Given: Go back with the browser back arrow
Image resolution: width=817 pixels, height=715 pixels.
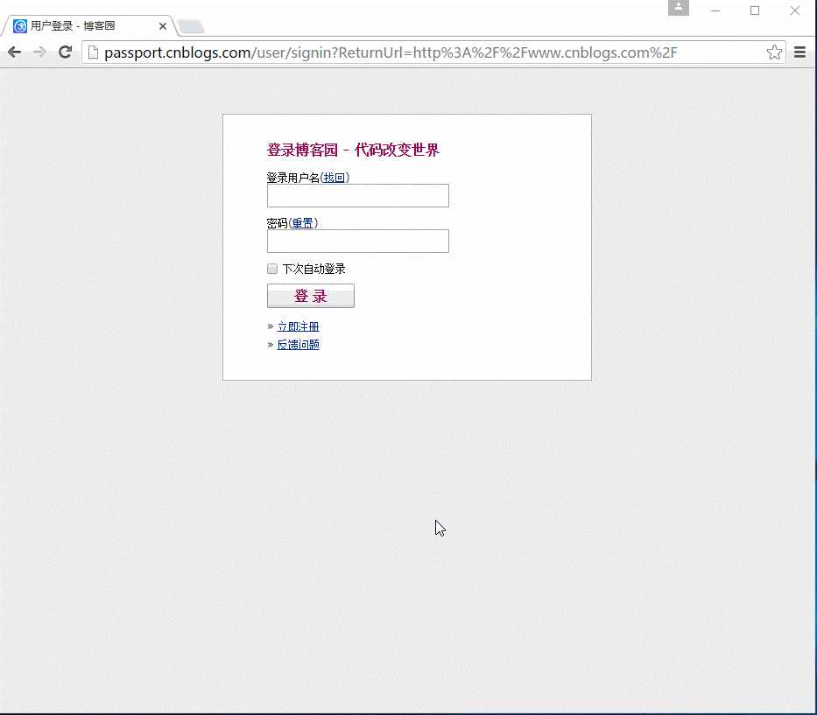Looking at the screenshot, I should (15, 53).
